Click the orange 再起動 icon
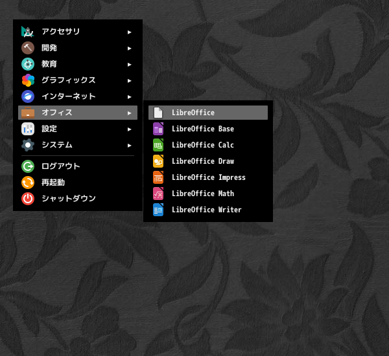 (x=28, y=183)
